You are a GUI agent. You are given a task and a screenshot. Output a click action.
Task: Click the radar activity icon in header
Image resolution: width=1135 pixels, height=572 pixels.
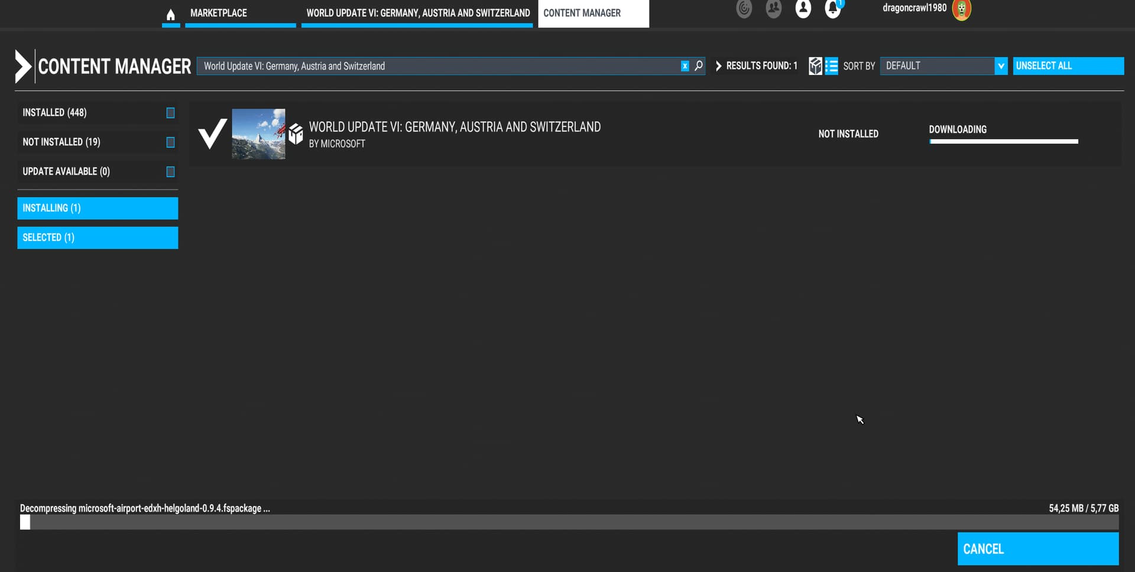[x=744, y=9]
